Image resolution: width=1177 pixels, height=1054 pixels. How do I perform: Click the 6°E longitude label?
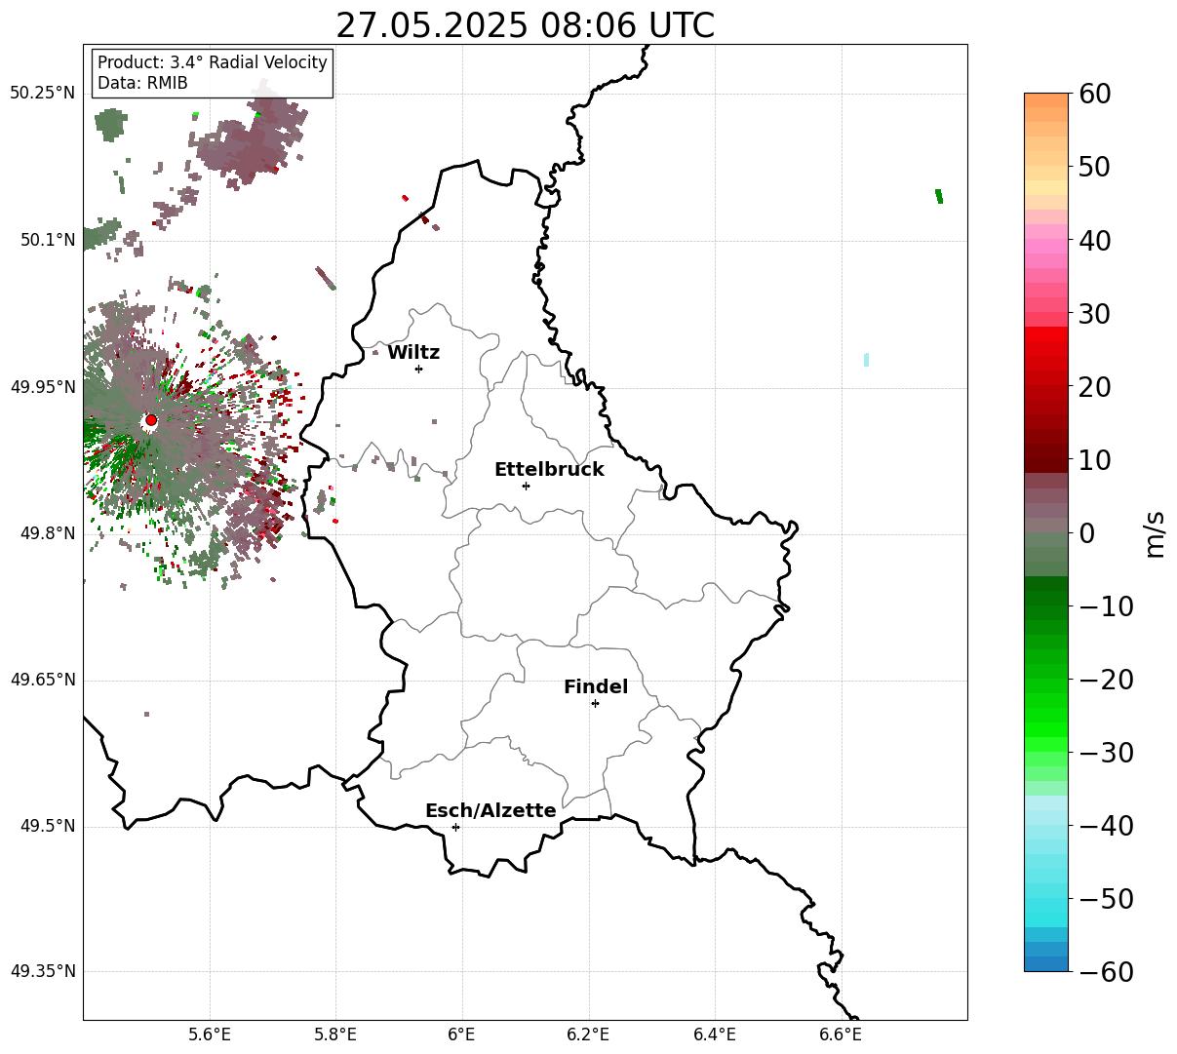point(461,1034)
